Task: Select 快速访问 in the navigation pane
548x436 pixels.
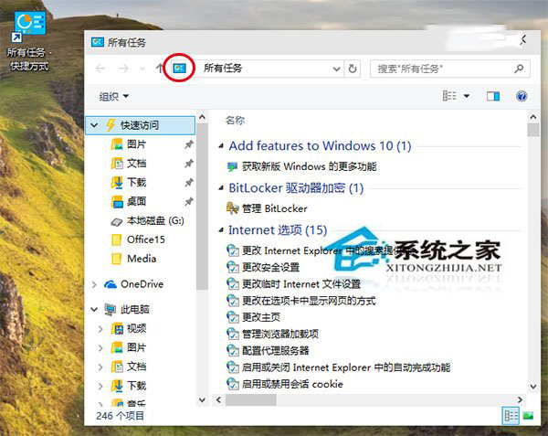Action: click(140, 125)
